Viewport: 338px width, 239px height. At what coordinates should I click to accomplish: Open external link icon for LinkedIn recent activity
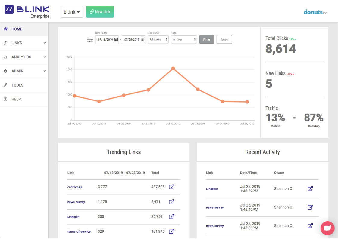(310, 189)
